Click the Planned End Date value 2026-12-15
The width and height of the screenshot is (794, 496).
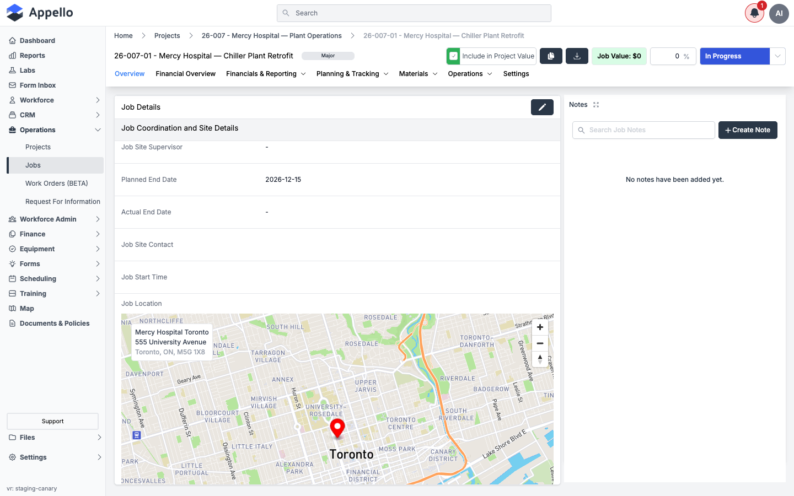(x=283, y=180)
